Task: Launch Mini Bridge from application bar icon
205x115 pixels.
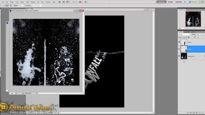Action: (63, 2)
